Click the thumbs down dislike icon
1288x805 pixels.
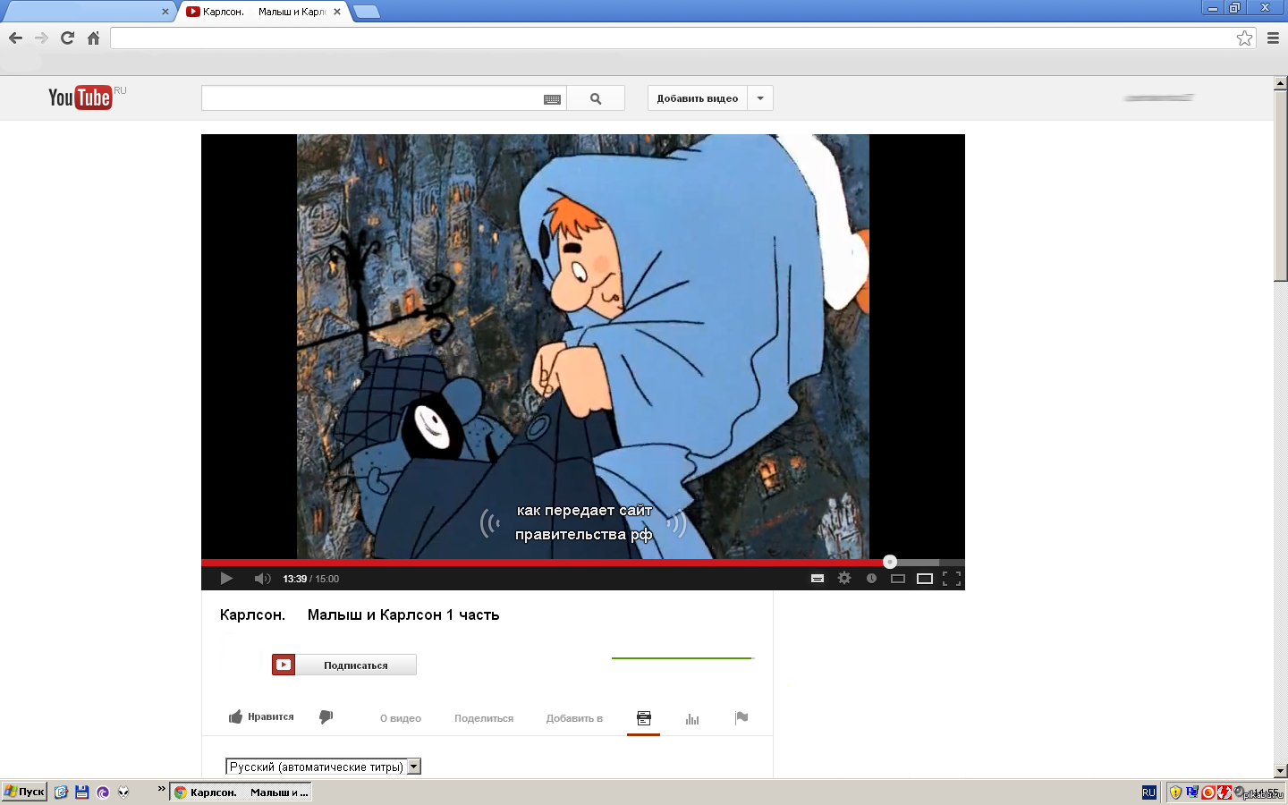pos(326,717)
